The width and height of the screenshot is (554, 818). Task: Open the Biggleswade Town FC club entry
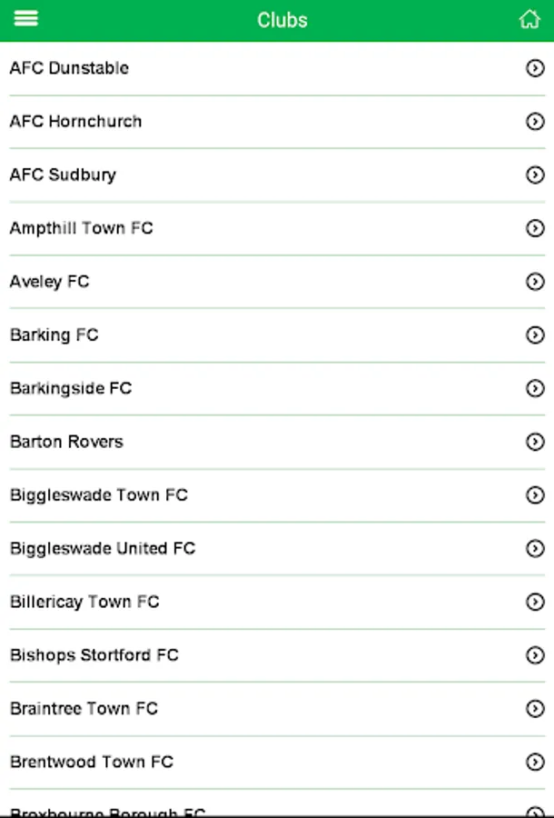pos(99,495)
